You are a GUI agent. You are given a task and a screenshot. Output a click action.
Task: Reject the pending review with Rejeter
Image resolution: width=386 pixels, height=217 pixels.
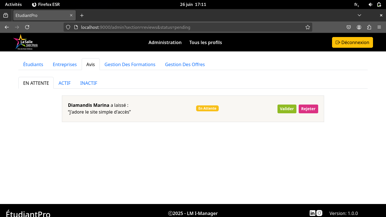tap(308, 109)
